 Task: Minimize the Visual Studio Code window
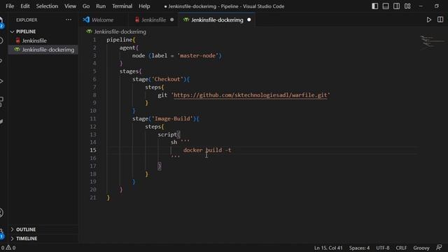[x=421, y=6]
